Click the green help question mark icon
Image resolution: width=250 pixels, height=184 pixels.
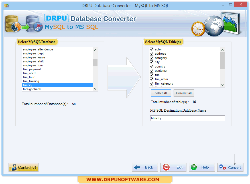click(x=194, y=167)
